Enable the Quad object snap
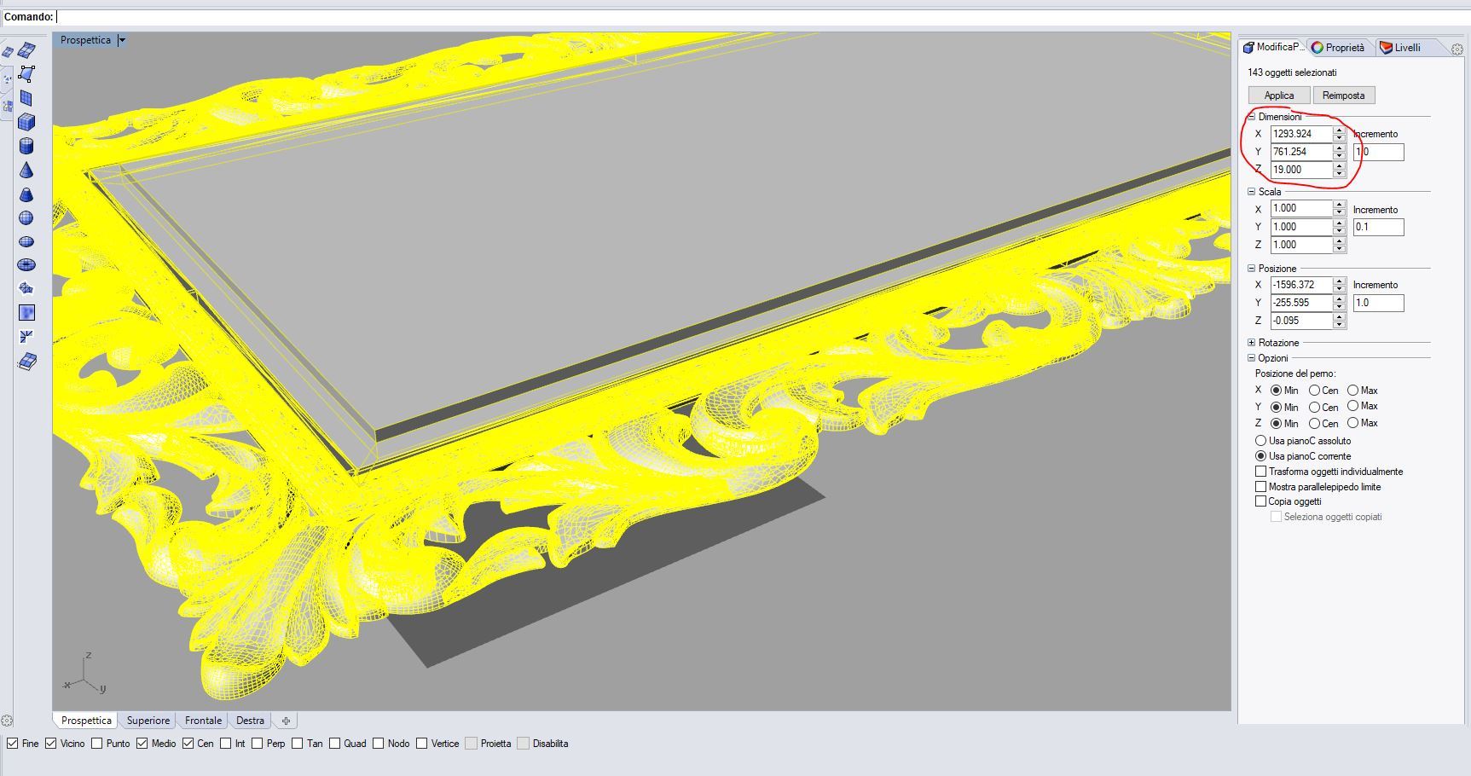The image size is (1471, 776). tap(335, 744)
